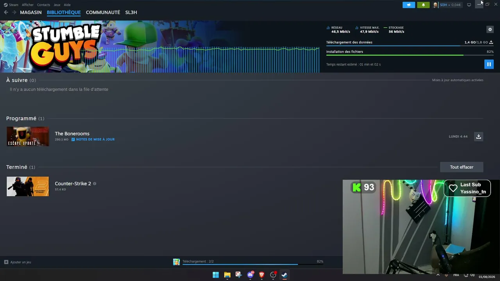
Task: Click the download icon next to 1,4 GO/1,8 GO
Action: click(x=491, y=42)
